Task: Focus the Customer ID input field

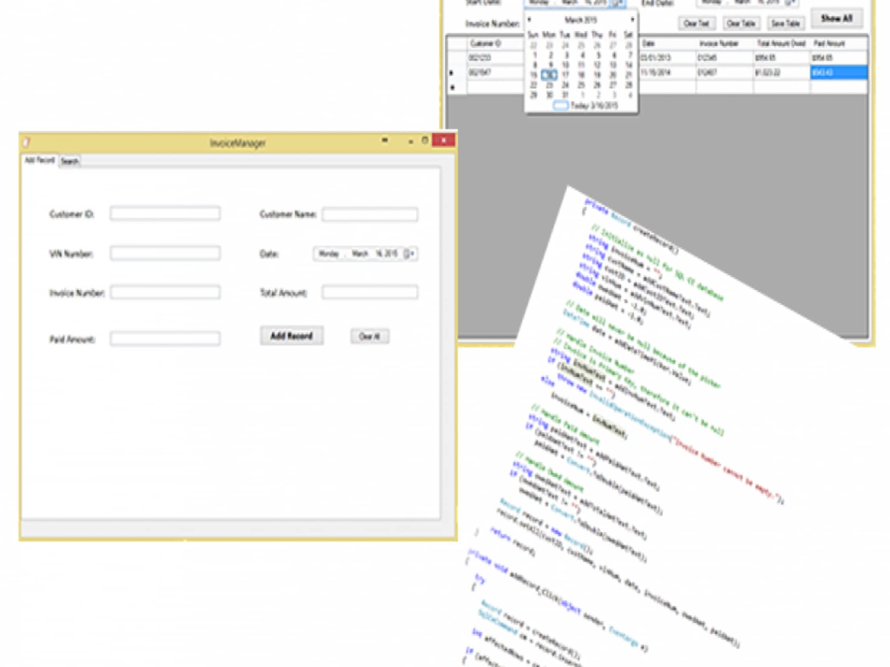Action: click(165, 214)
